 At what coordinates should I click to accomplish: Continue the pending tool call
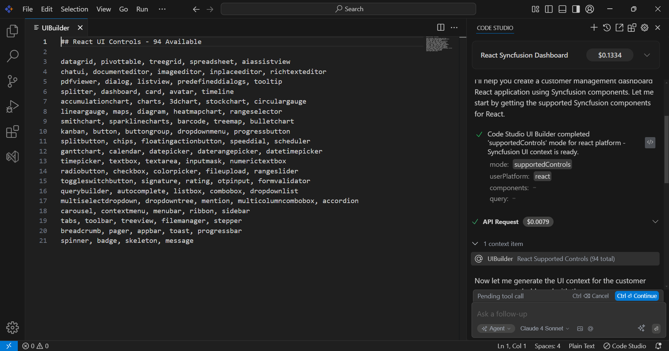637,296
